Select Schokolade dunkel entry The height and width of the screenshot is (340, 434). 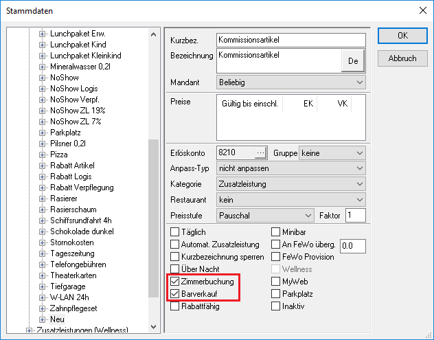[82, 231]
